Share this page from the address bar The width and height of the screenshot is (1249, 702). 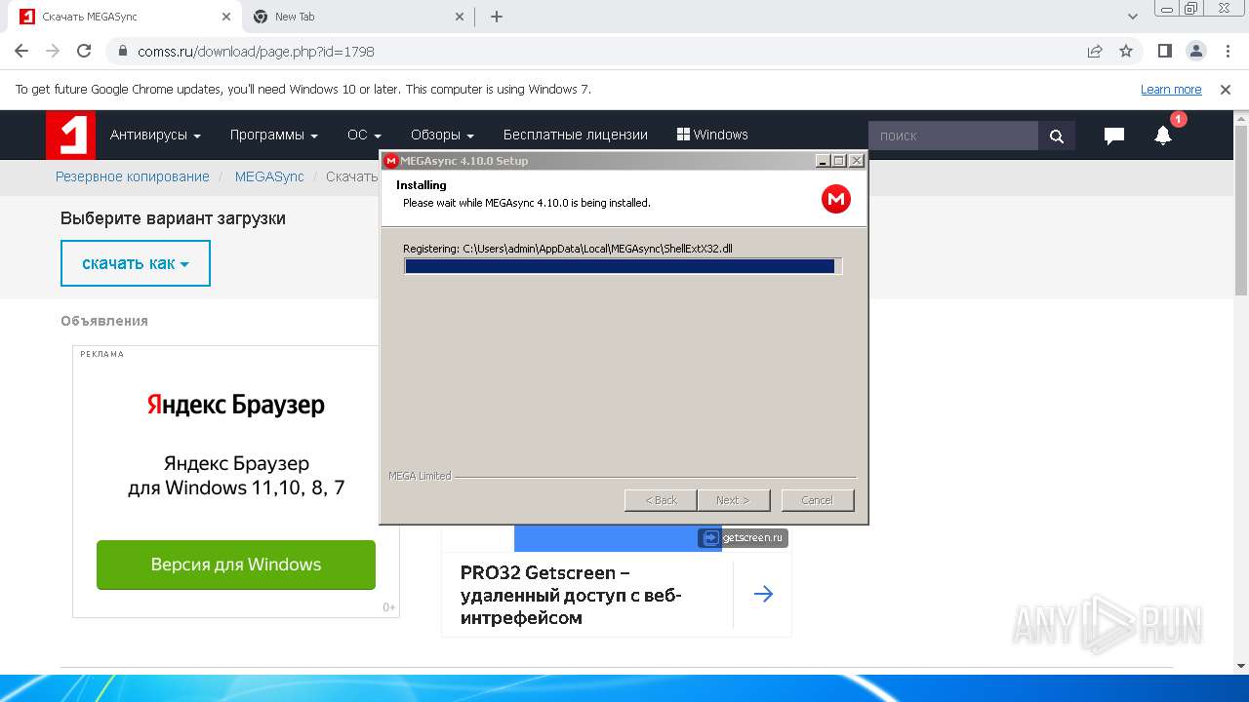[1095, 51]
